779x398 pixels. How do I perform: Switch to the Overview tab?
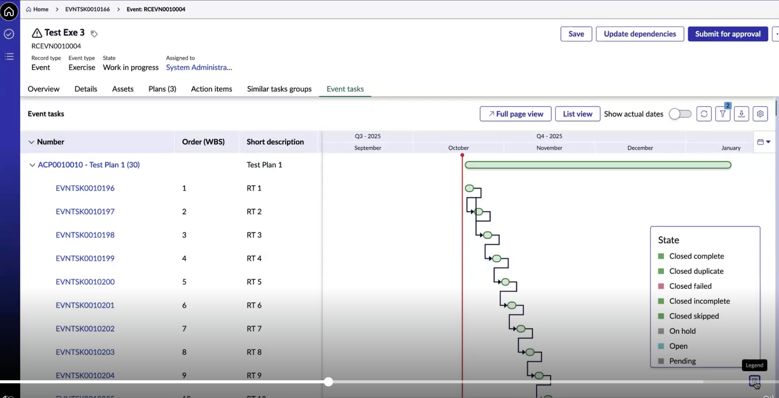43,89
